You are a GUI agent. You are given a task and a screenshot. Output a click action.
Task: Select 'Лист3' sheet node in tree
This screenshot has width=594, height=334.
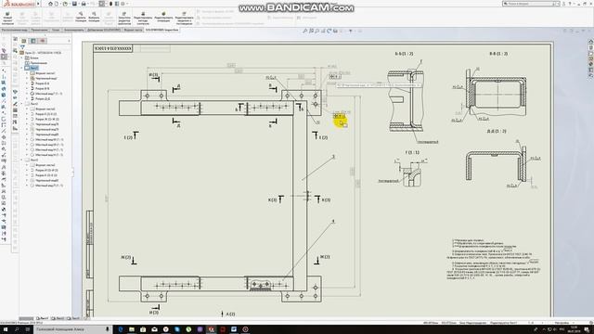click(34, 160)
